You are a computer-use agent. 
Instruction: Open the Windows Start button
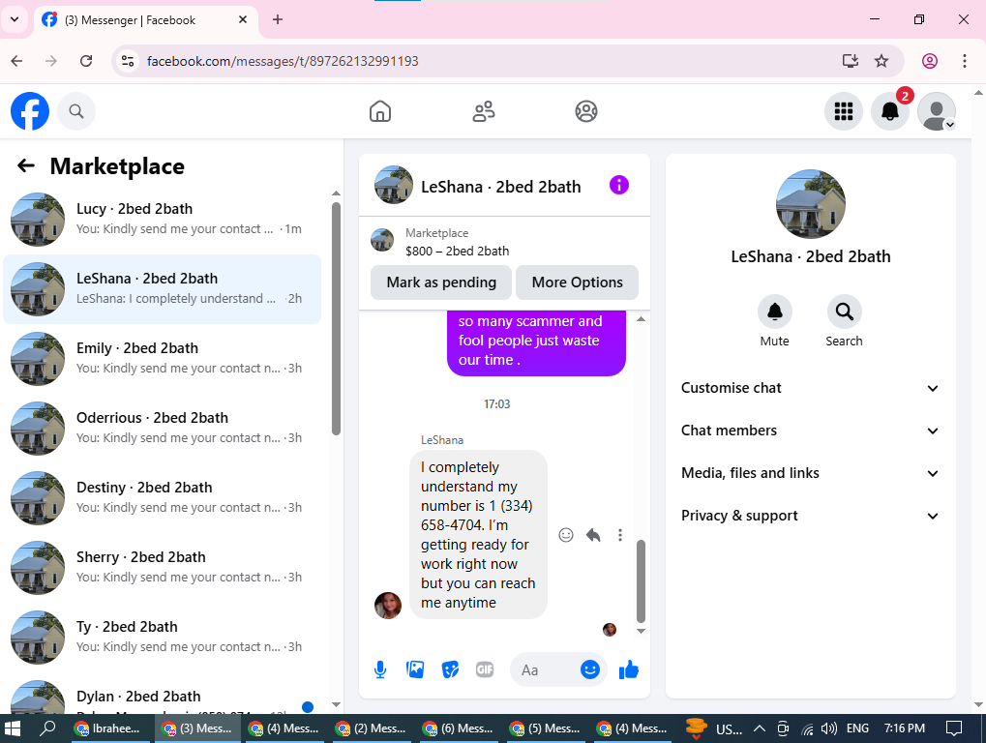(x=13, y=728)
